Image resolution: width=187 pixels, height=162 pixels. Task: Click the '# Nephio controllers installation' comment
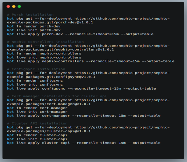tap(46, 42)
